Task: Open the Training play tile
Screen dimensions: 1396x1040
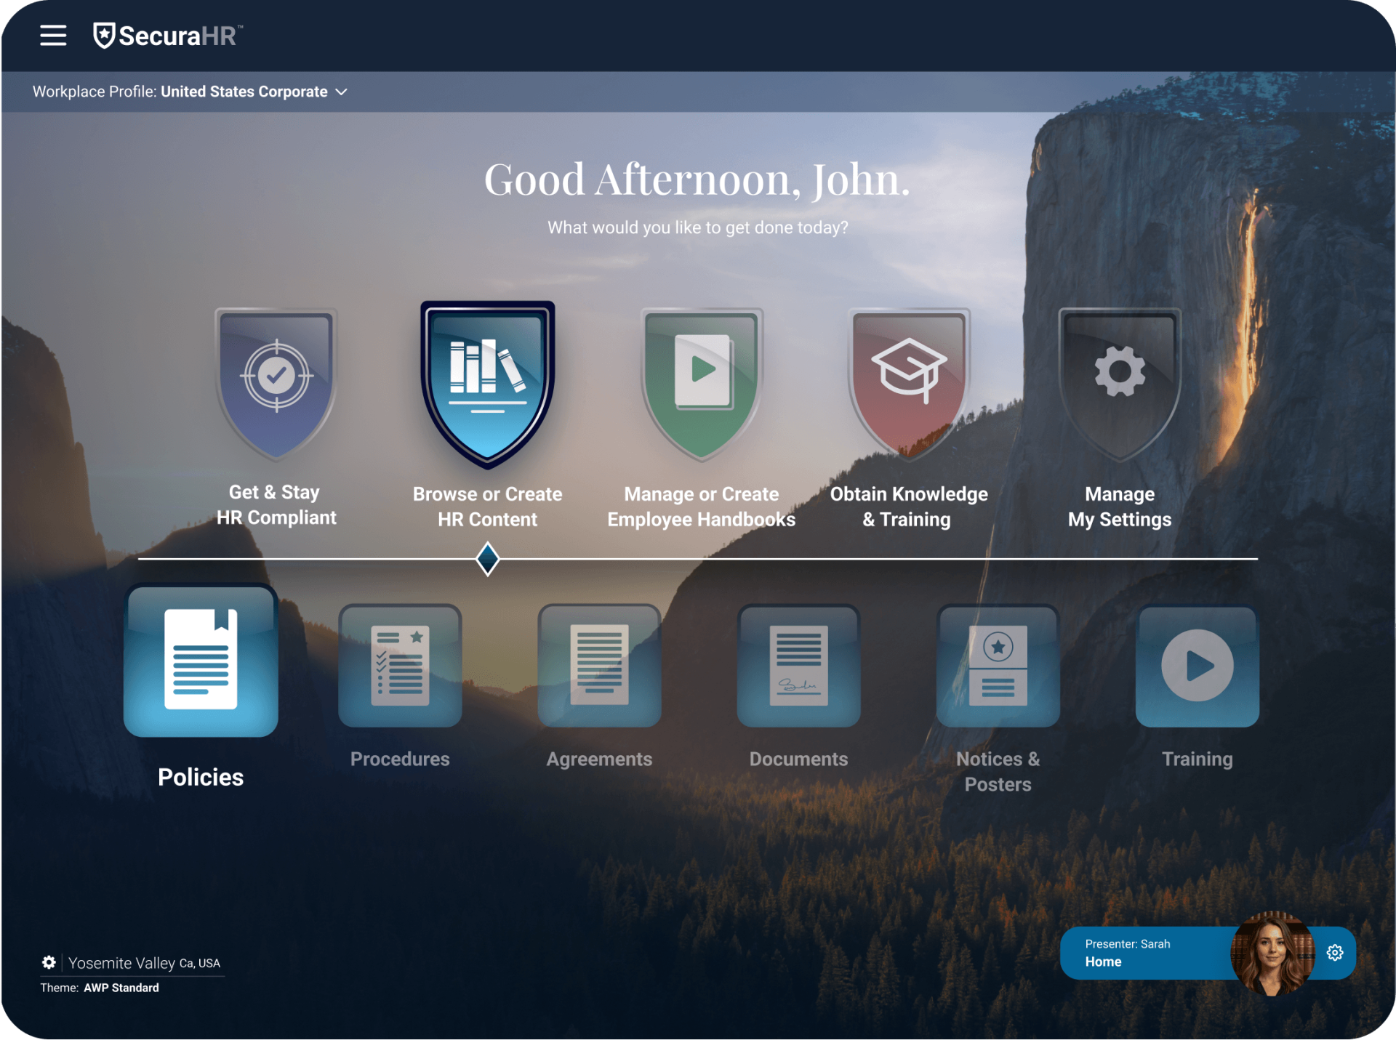Action: pyautogui.click(x=1197, y=666)
